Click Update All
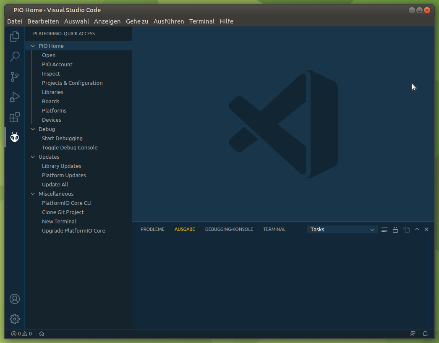 click(55, 185)
